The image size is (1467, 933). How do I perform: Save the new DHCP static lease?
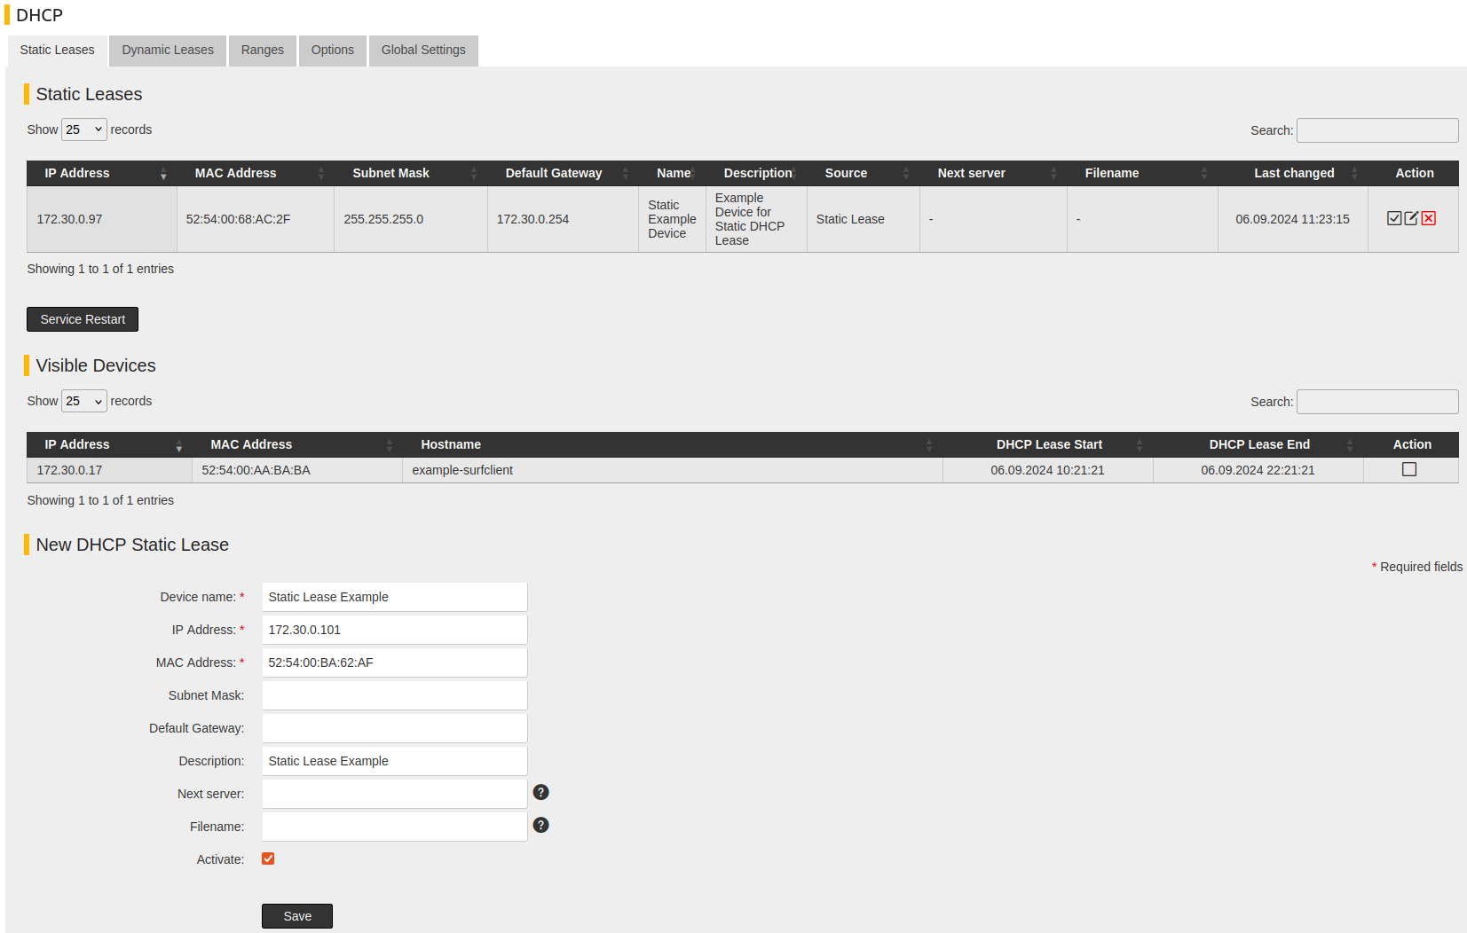(297, 916)
